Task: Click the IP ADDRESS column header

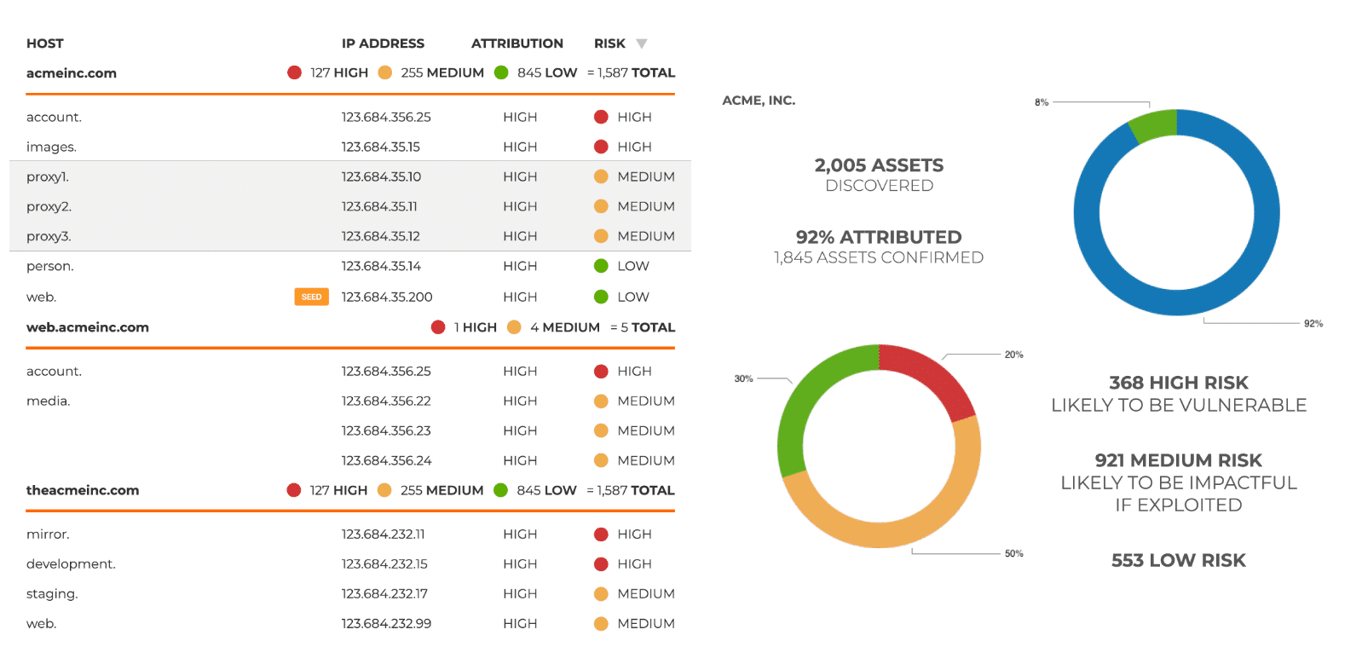Action: (383, 43)
